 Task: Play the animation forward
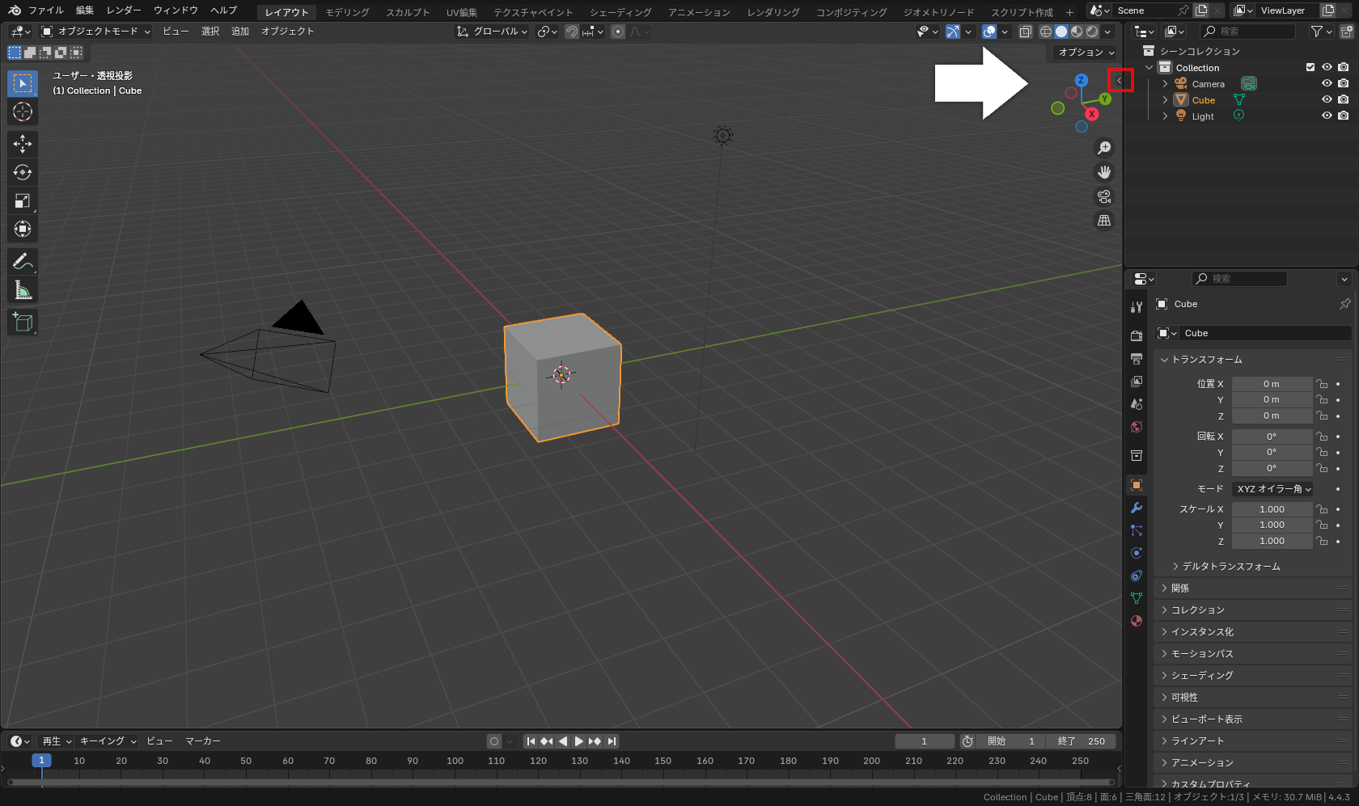click(x=579, y=741)
